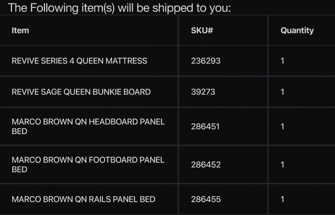Click the quantity for the Headboard row
Viewport: 335px width, 215px height.
click(x=282, y=126)
